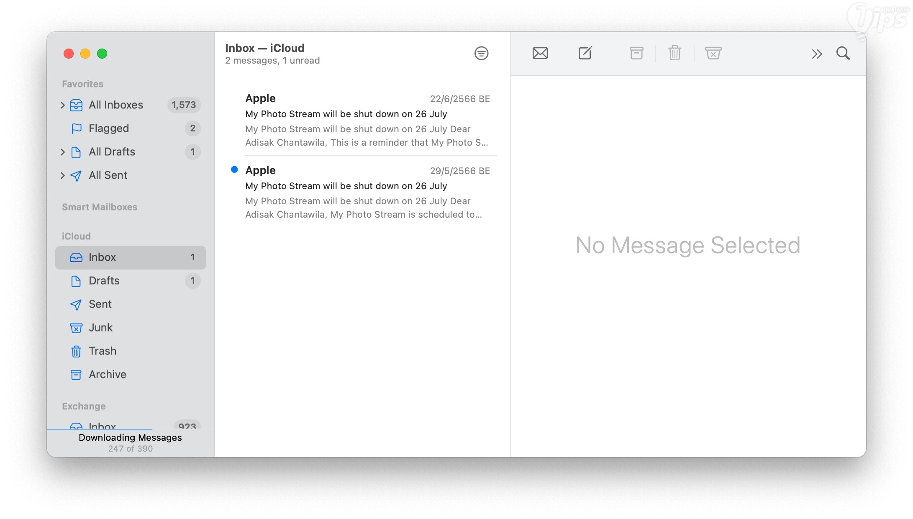Expand the All Inboxes mailbox
This screenshot has height=519, width=913.
[x=63, y=105]
